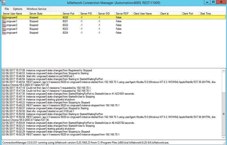Click the IxNetwork title bar app icon
Viewport: 227px width, 145px height.
pyautogui.click(x=3, y=3)
